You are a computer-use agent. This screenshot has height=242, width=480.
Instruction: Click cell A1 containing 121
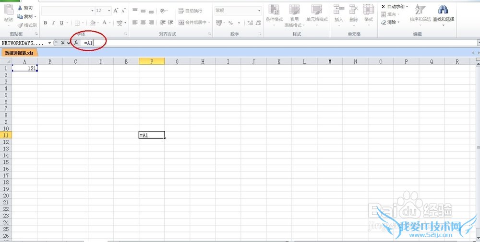24,69
